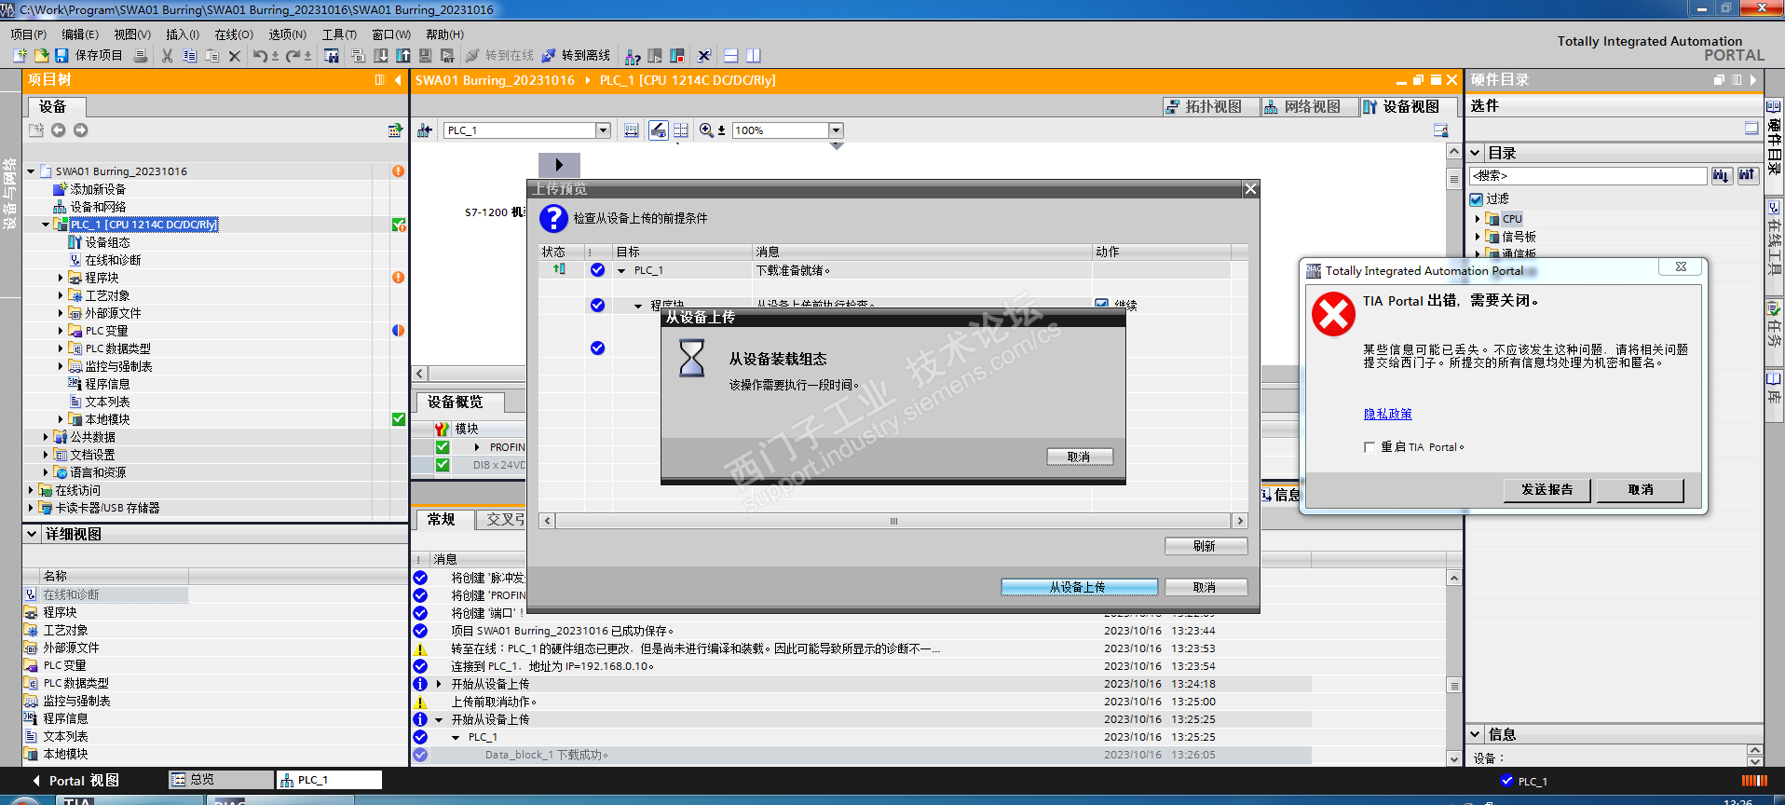1785x805 pixels.
Task: Collapse the 详细视图 section
Action: click(33, 534)
